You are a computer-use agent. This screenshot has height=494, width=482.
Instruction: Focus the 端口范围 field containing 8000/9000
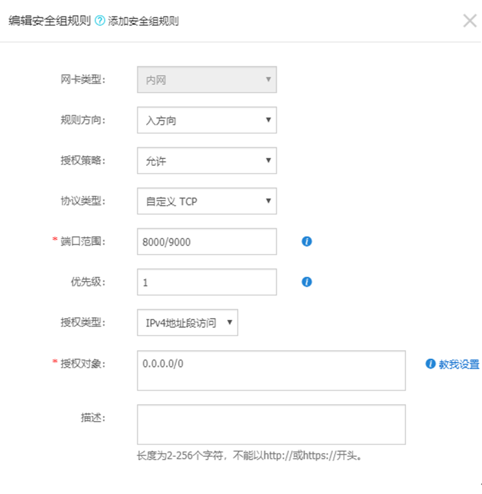[207, 242]
